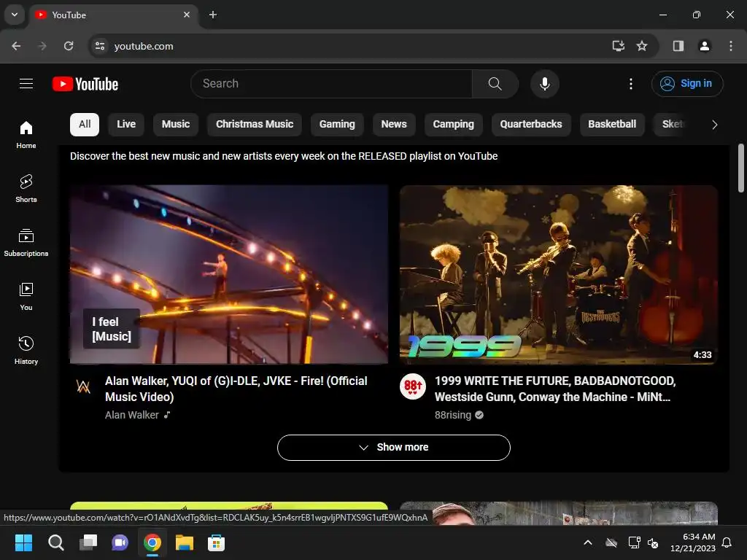Click 88rising channel avatar
747x560 pixels.
point(413,386)
